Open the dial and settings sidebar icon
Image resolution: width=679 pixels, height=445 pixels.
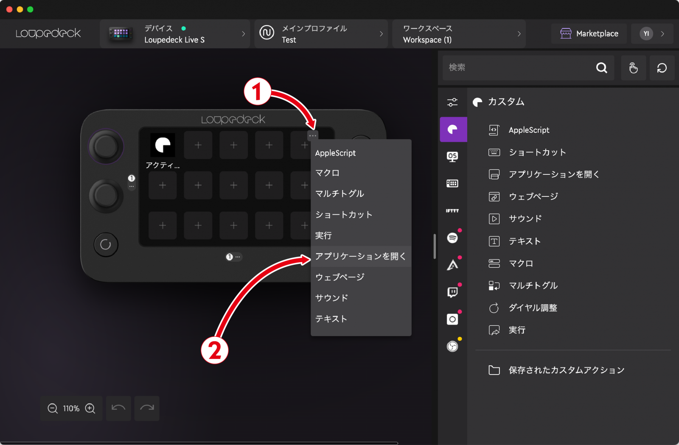click(452, 102)
